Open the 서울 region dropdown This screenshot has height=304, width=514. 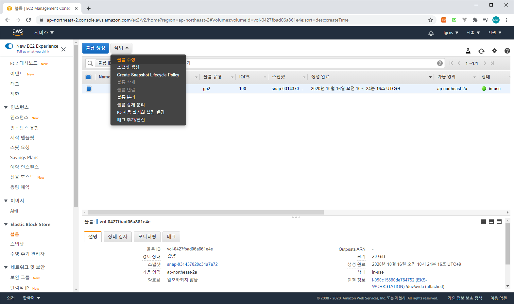pyautogui.click(x=473, y=33)
